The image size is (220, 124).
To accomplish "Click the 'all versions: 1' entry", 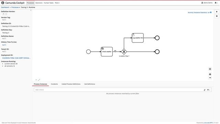I will pos(9,66).
